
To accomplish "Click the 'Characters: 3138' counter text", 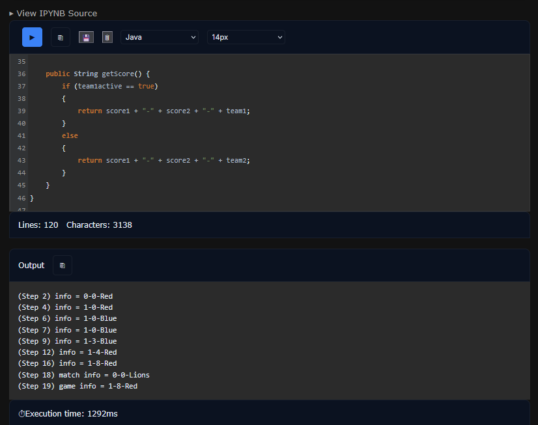I will pos(99,225).
